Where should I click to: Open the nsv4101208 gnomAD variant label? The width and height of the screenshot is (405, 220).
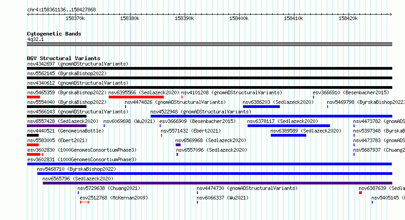(232, 92)
